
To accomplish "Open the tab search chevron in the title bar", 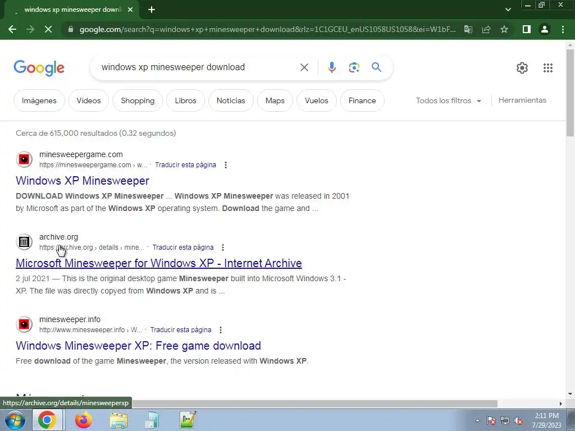I will coord(508,10).
